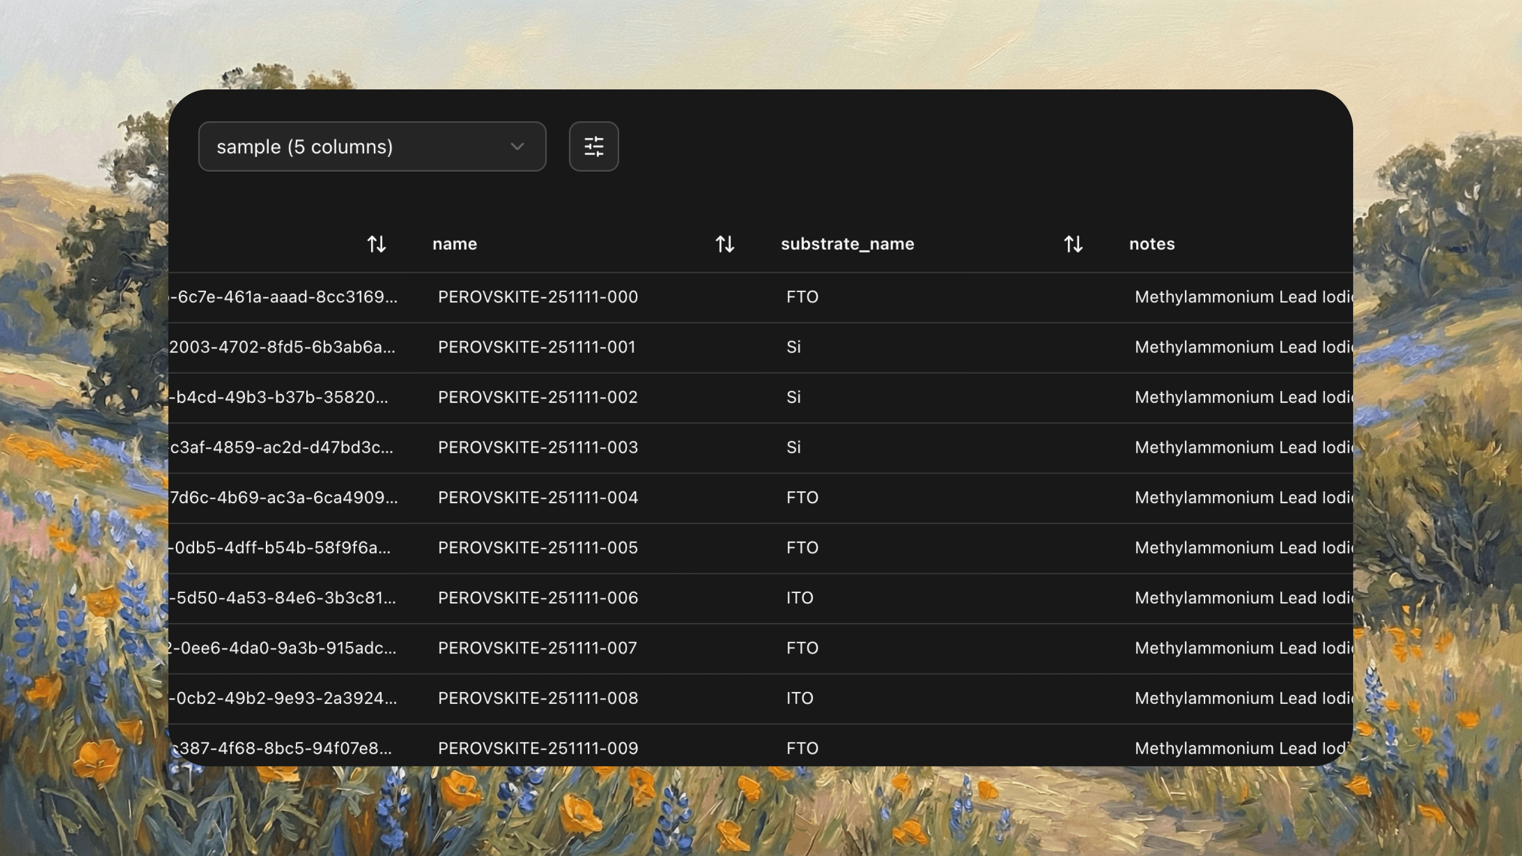Select row PEROVSKITE-251111-000
The image size is (1522, 856).
(x=537, y=297)
